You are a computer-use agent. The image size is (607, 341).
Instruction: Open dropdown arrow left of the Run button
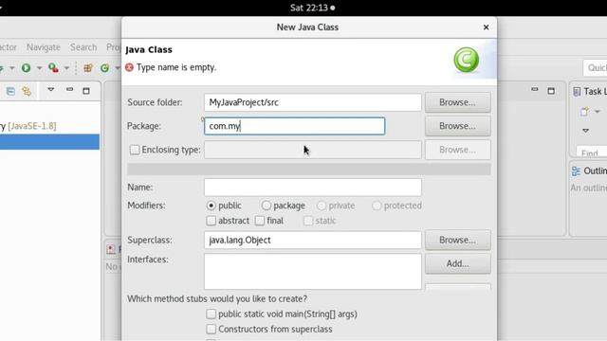[12, 68]
